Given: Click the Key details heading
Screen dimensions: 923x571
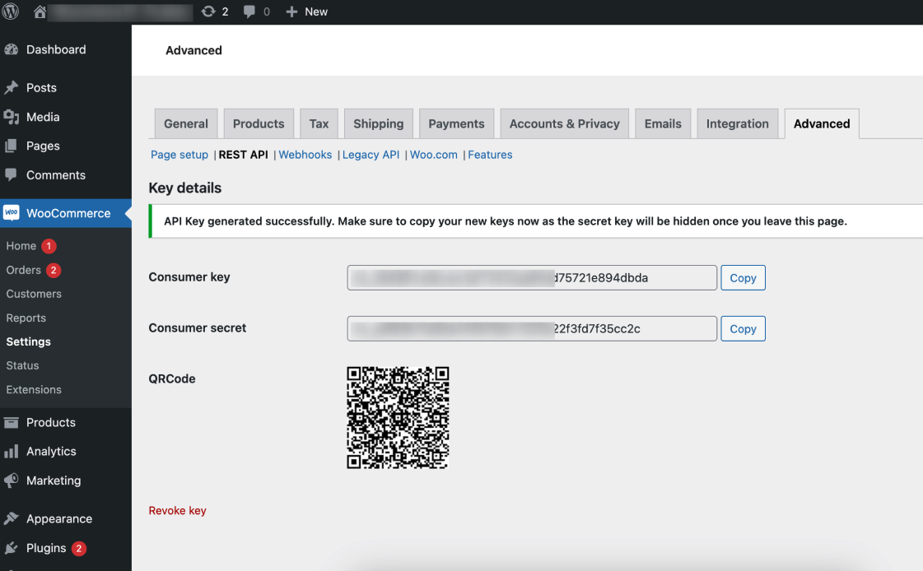Looking at the screenshot, I should tap(184, 188).
